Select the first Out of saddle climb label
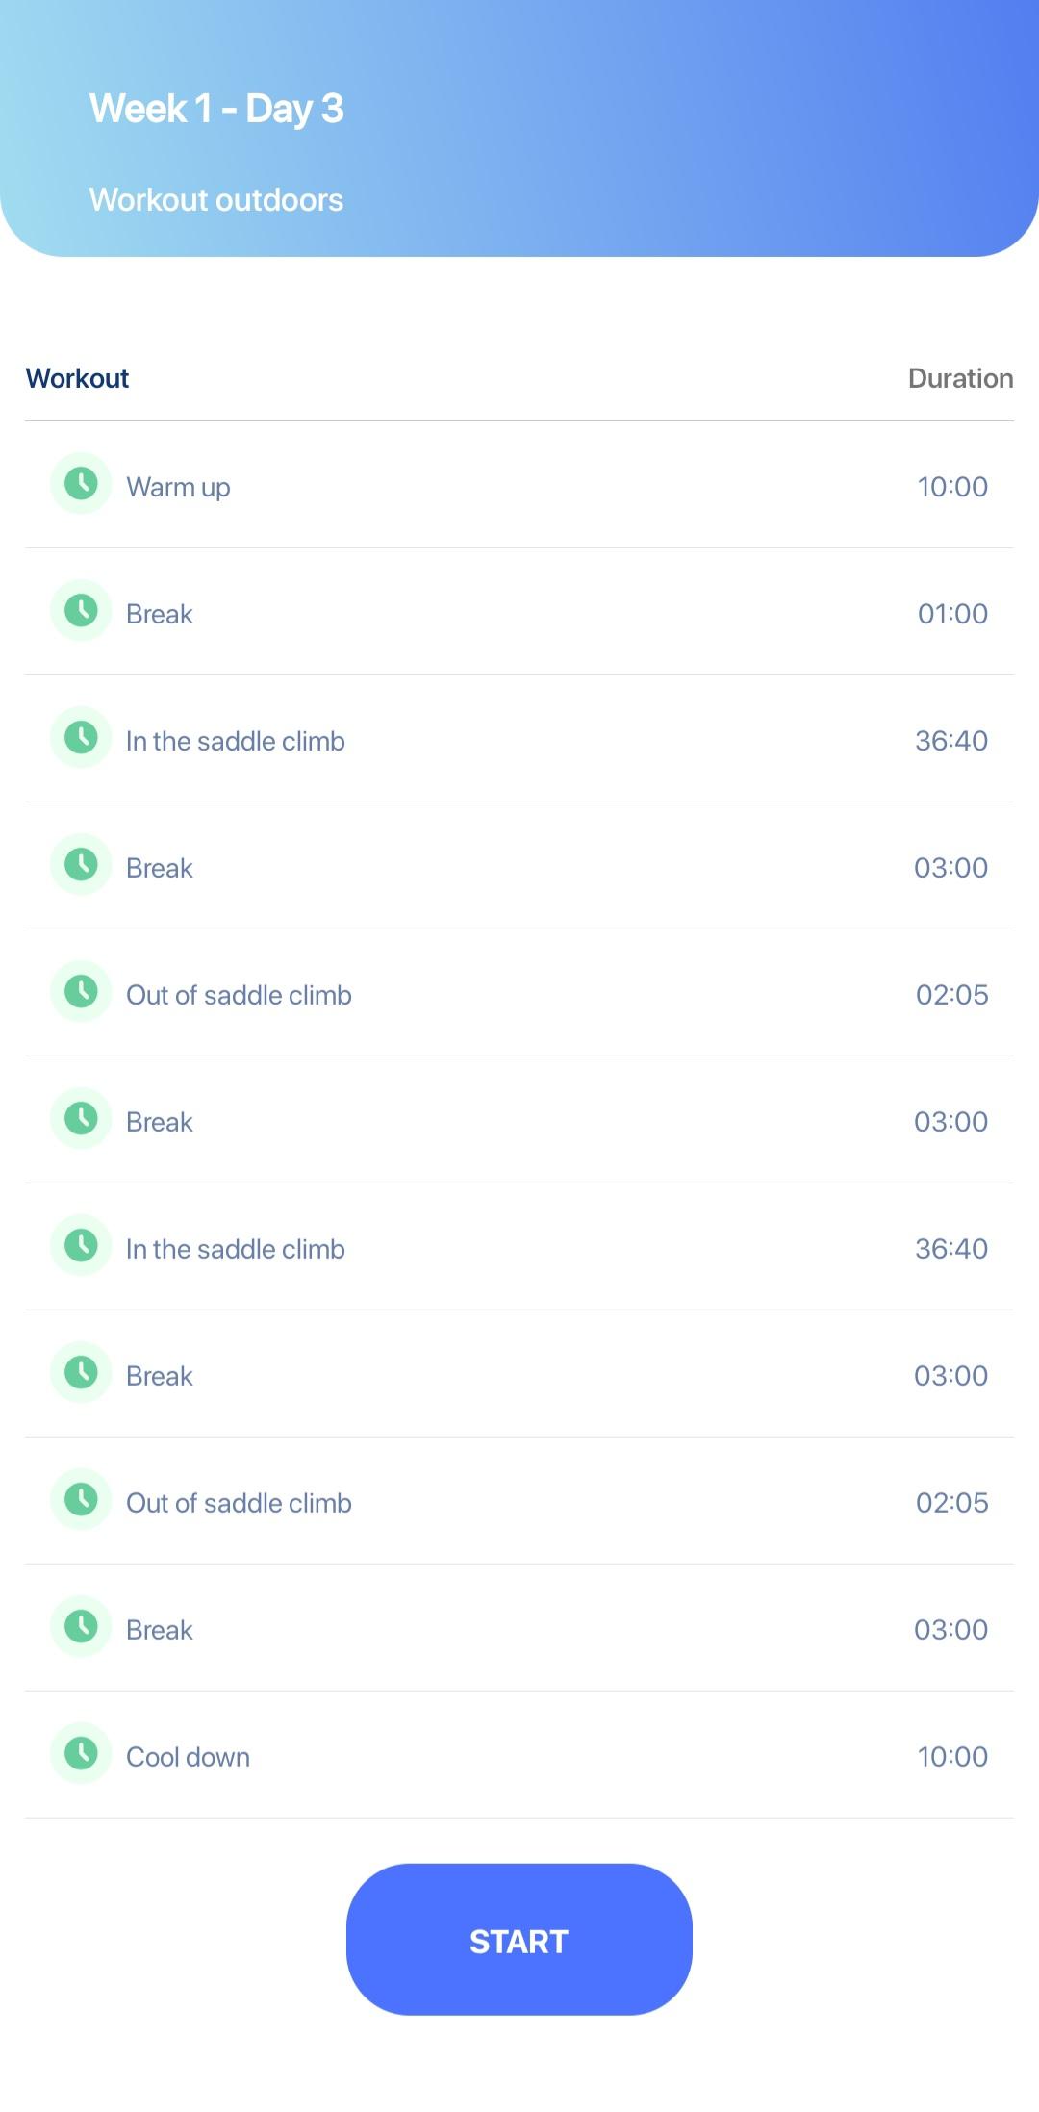The image size is (1039, 2112). coord(239,995)
